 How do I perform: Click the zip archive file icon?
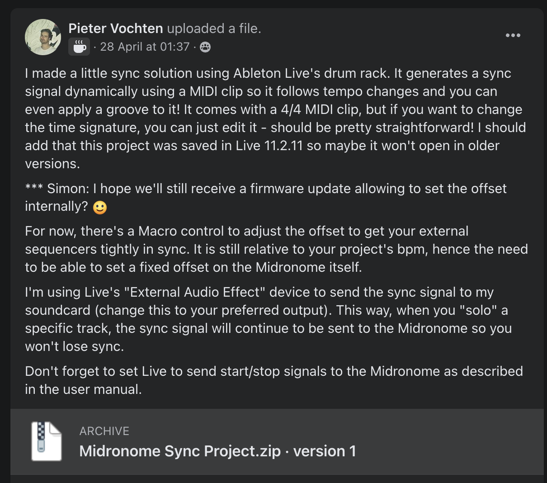click(x=46, y=441)
